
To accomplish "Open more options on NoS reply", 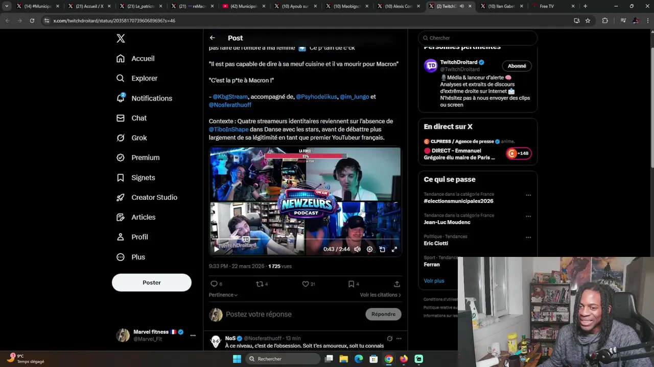I will tap(399, 338).
